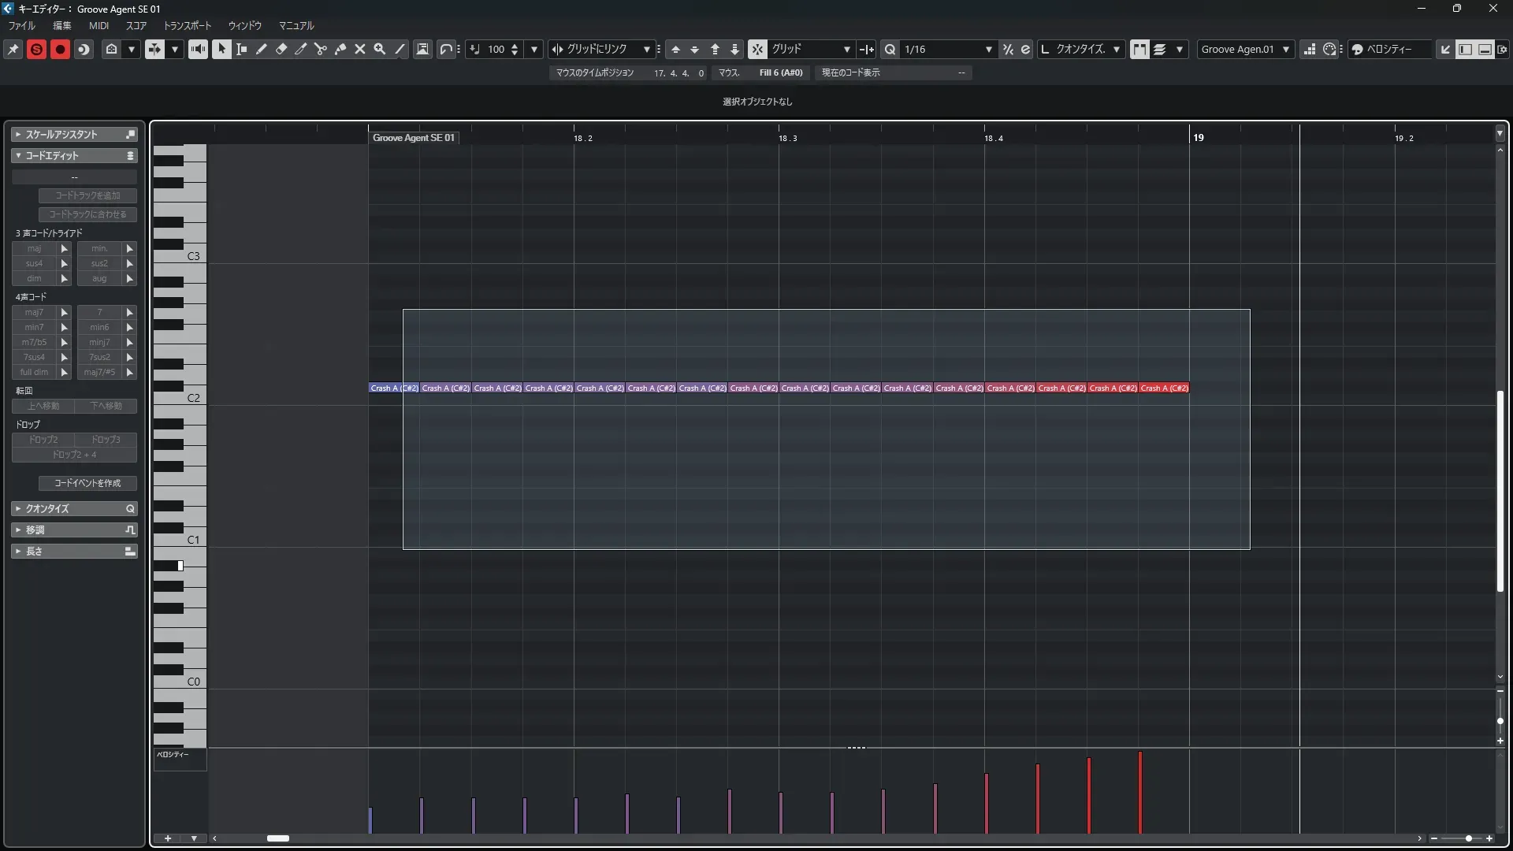The image size is (1513, 851).
Task: Expand the クオンタイズ section in inspector
Action: (47, 508)
